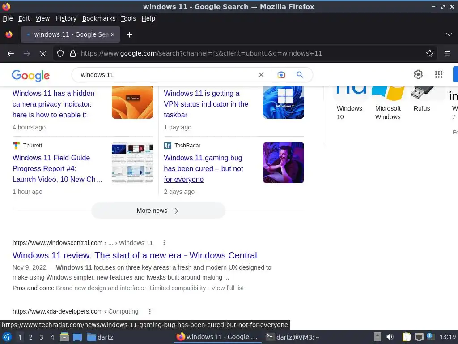
Task: Open options for the windowscentral.com result
Action: 164,243
